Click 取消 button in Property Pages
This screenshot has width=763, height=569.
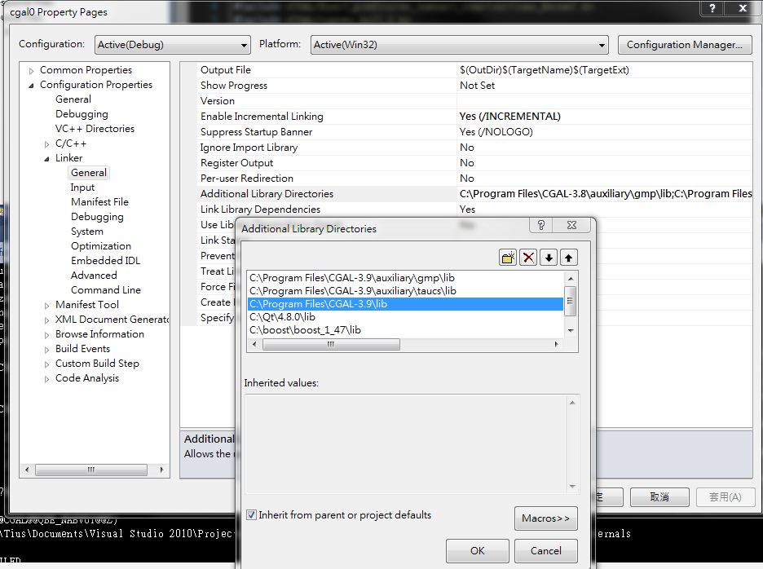point(659,497)
